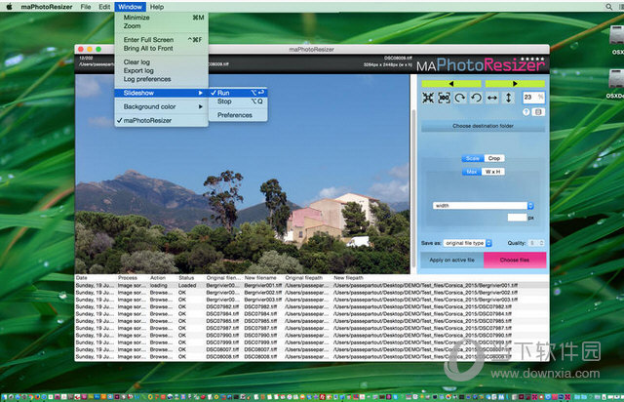Click the zoom percentage field showing 23
624x402 pixels.
533,98
